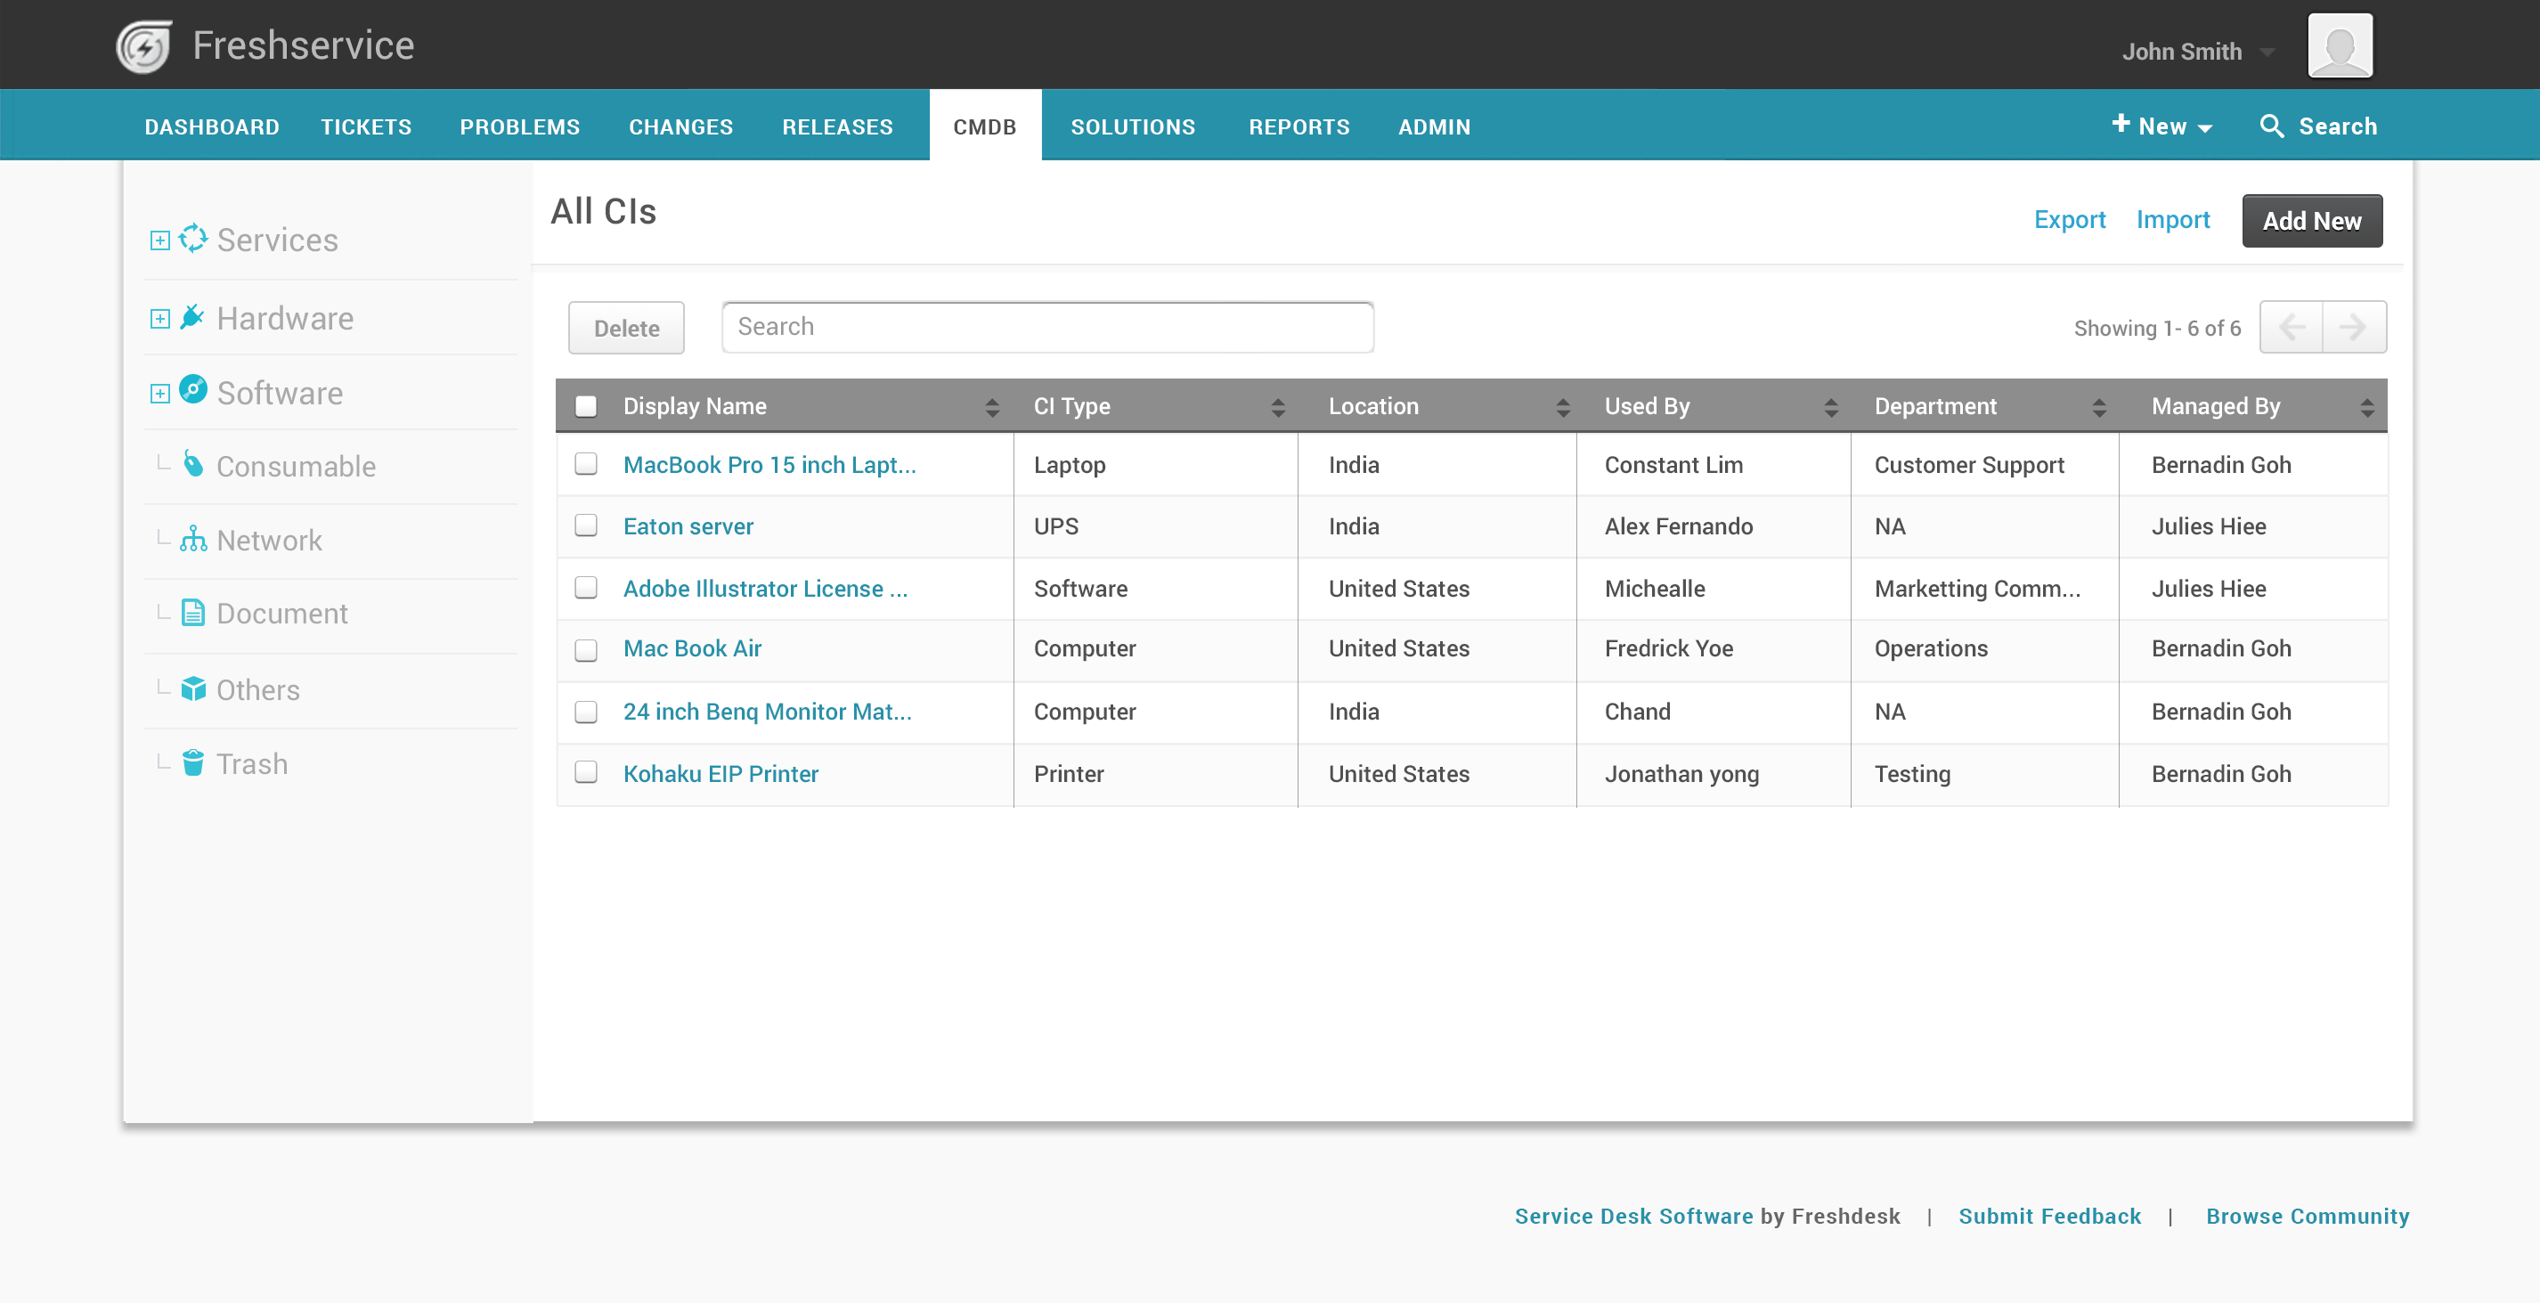Image resolution: width=2540 pixels, height=1303 pixels.
Task: Open the Kohaku EIP Printer link
Action: (720, 774)
